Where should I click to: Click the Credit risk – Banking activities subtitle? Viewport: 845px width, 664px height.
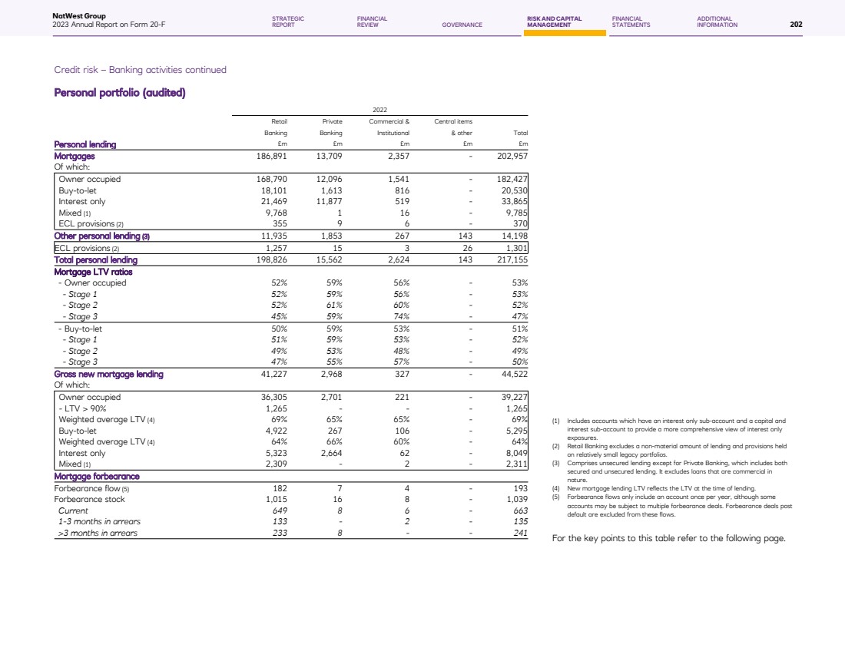(x=140, y=70)
